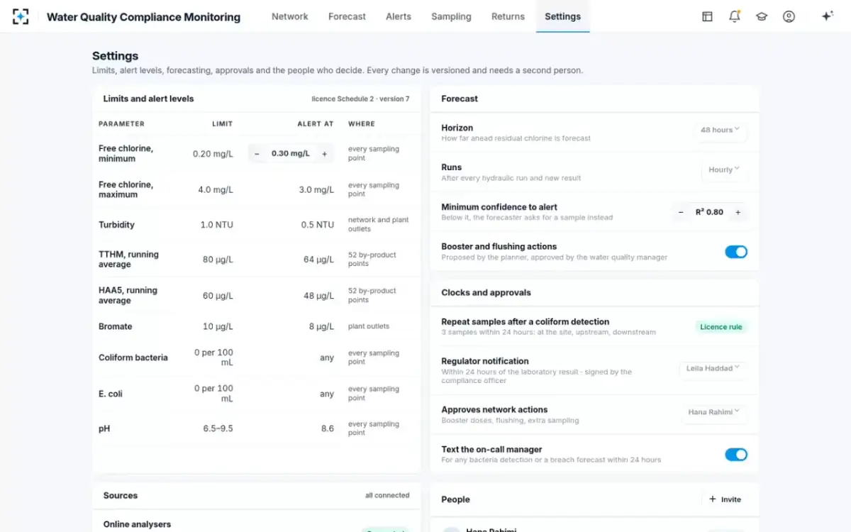This screenshot has width=851, height=532.
Task: Click the '8 µg/L' bromate alert value
Action: pos(321,327)
